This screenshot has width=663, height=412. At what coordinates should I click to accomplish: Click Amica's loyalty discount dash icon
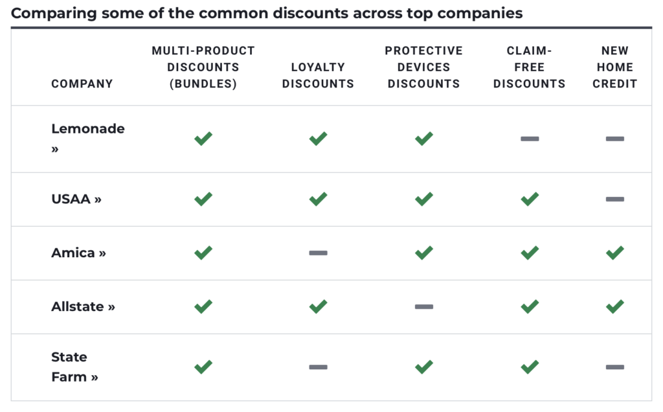318,253
